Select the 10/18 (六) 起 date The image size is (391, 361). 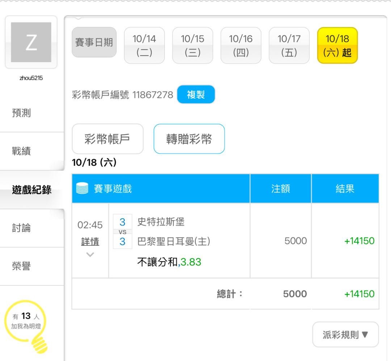337,46
